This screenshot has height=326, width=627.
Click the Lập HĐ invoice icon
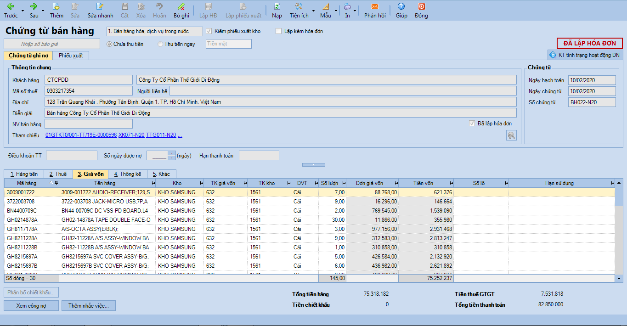pyautogui.click(x=209, y=11)
